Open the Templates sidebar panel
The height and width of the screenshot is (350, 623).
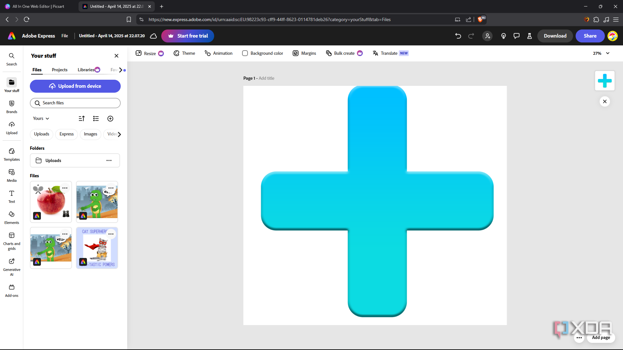coord(12,155)
